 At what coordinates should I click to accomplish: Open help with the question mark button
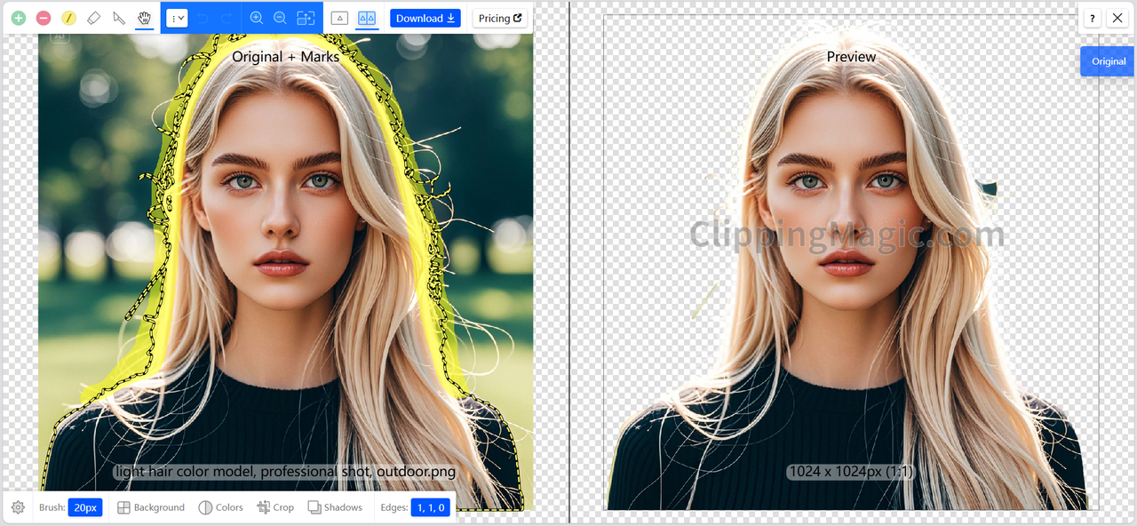(1093, 18)
